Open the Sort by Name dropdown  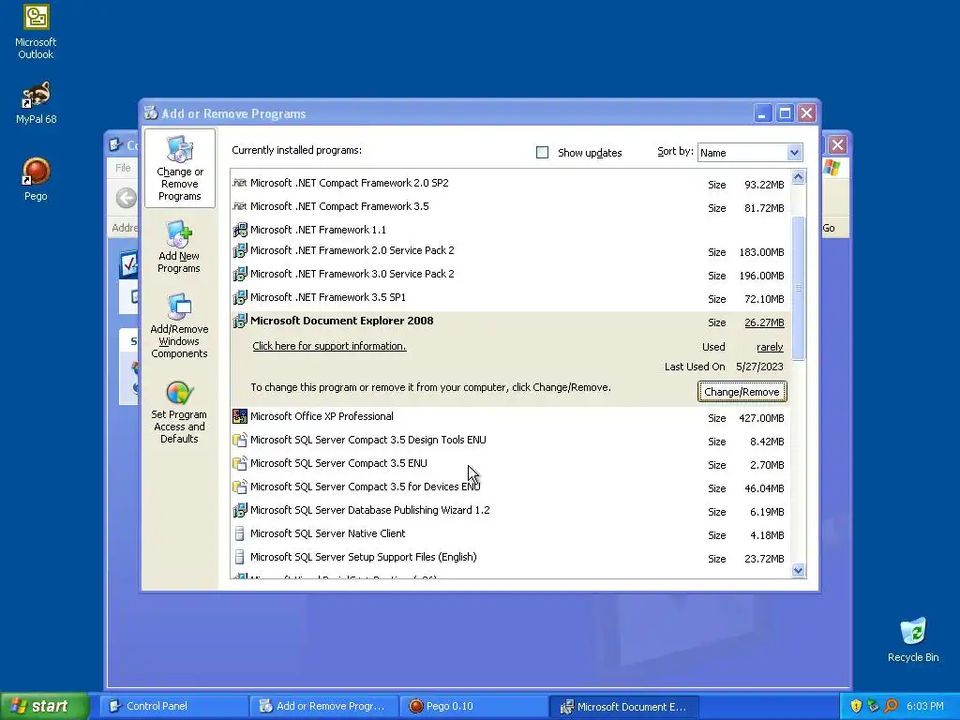[794, 153]
